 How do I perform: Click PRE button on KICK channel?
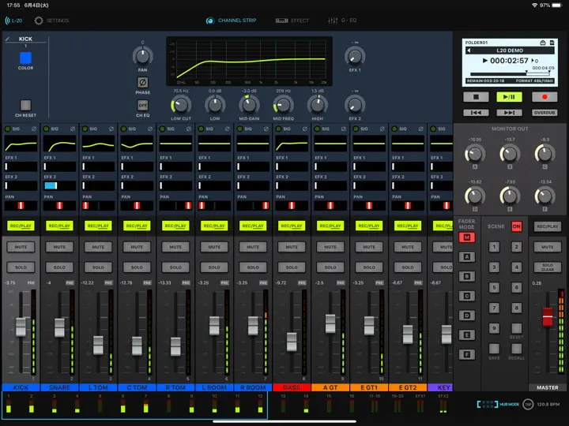pyautogui.click(x=31, y=283)
